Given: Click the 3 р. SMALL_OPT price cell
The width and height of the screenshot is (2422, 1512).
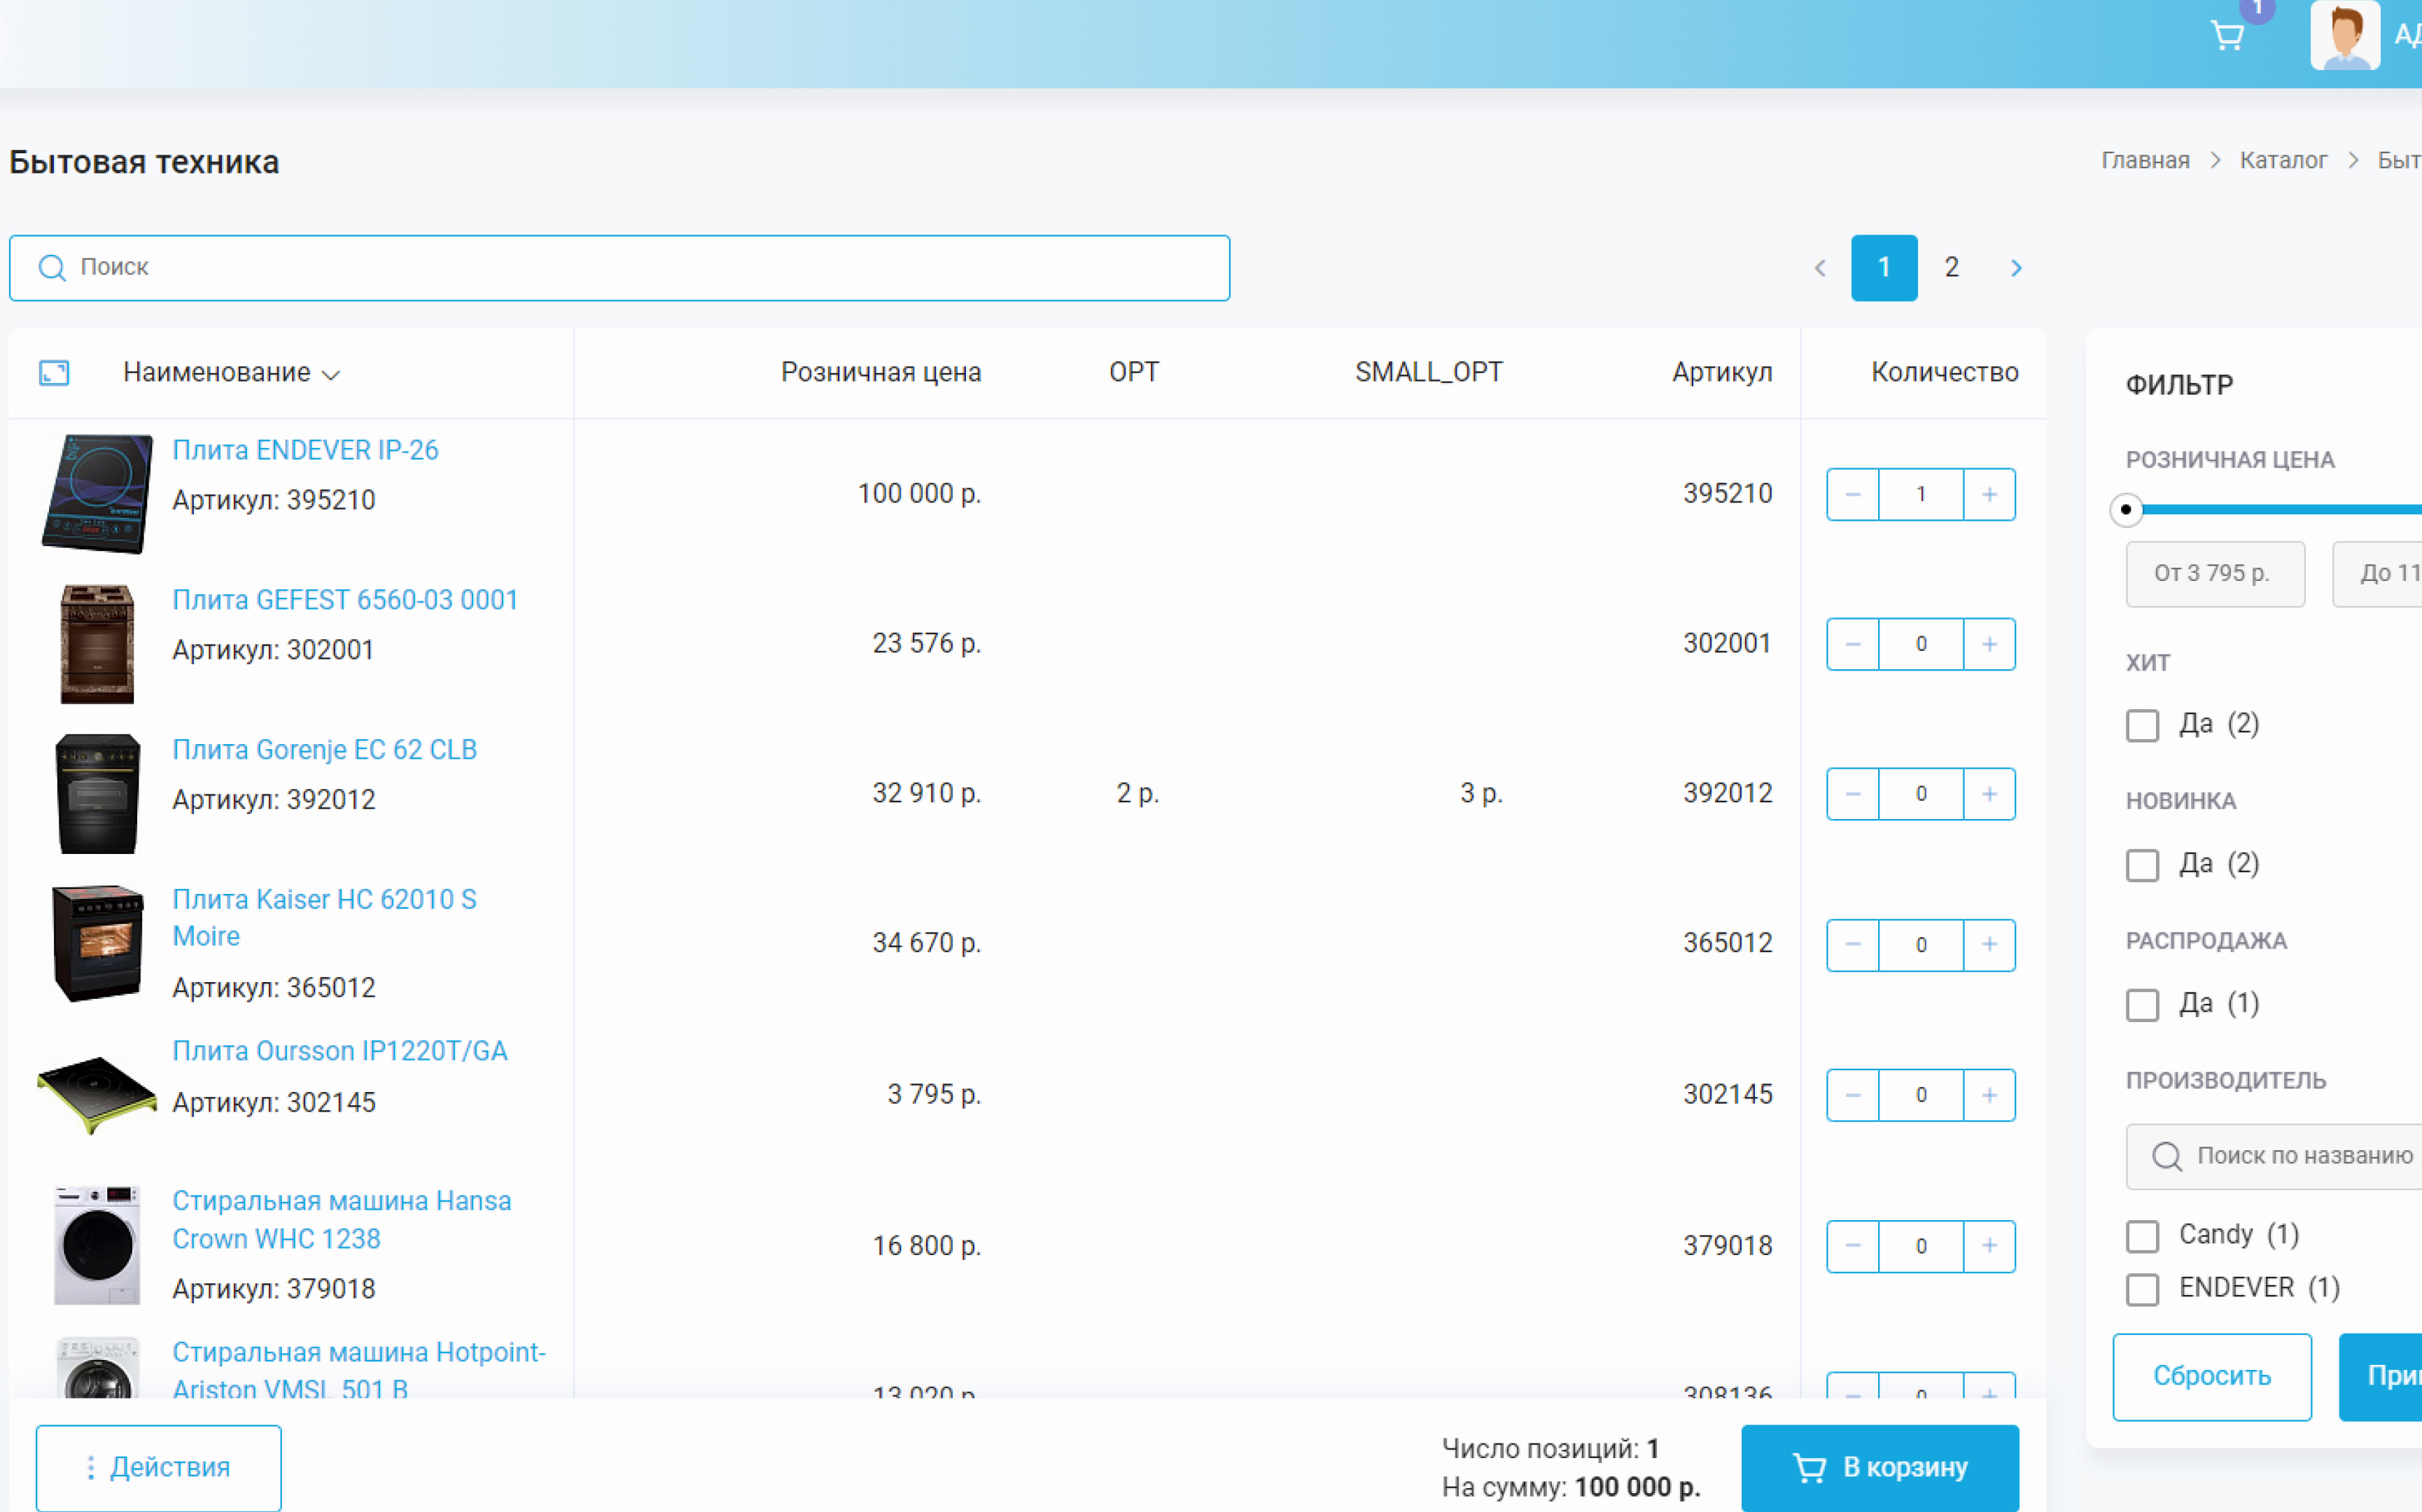Looking at the screenshot, I should pyautogui.click(x=1481, y=793).
